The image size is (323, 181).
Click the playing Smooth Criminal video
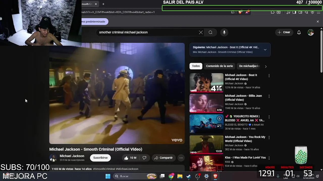[117, 93]
